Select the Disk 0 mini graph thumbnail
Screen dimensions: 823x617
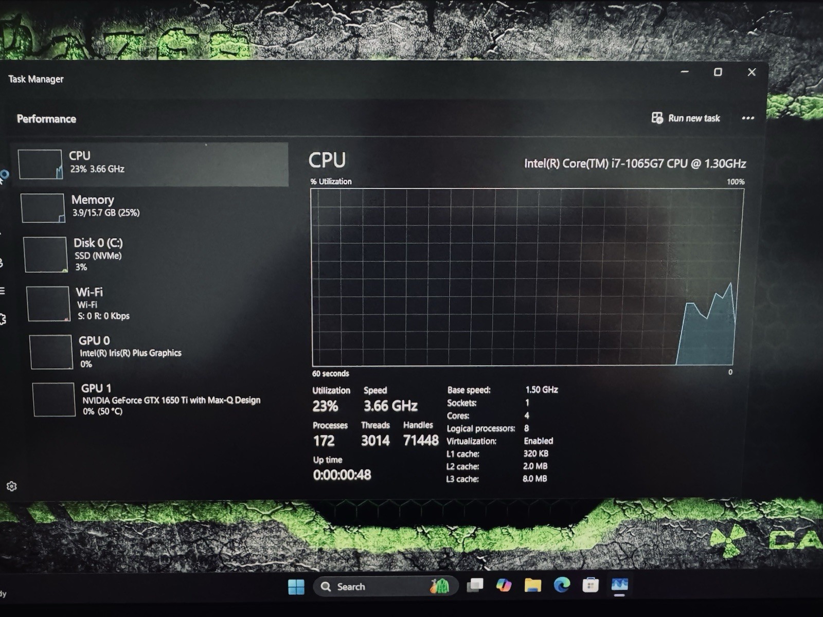coord(45,255)
